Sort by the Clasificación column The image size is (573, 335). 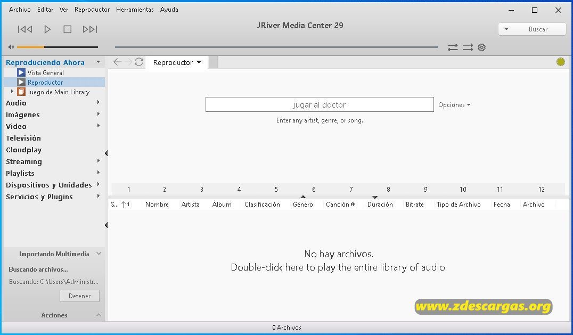[263, 205]
